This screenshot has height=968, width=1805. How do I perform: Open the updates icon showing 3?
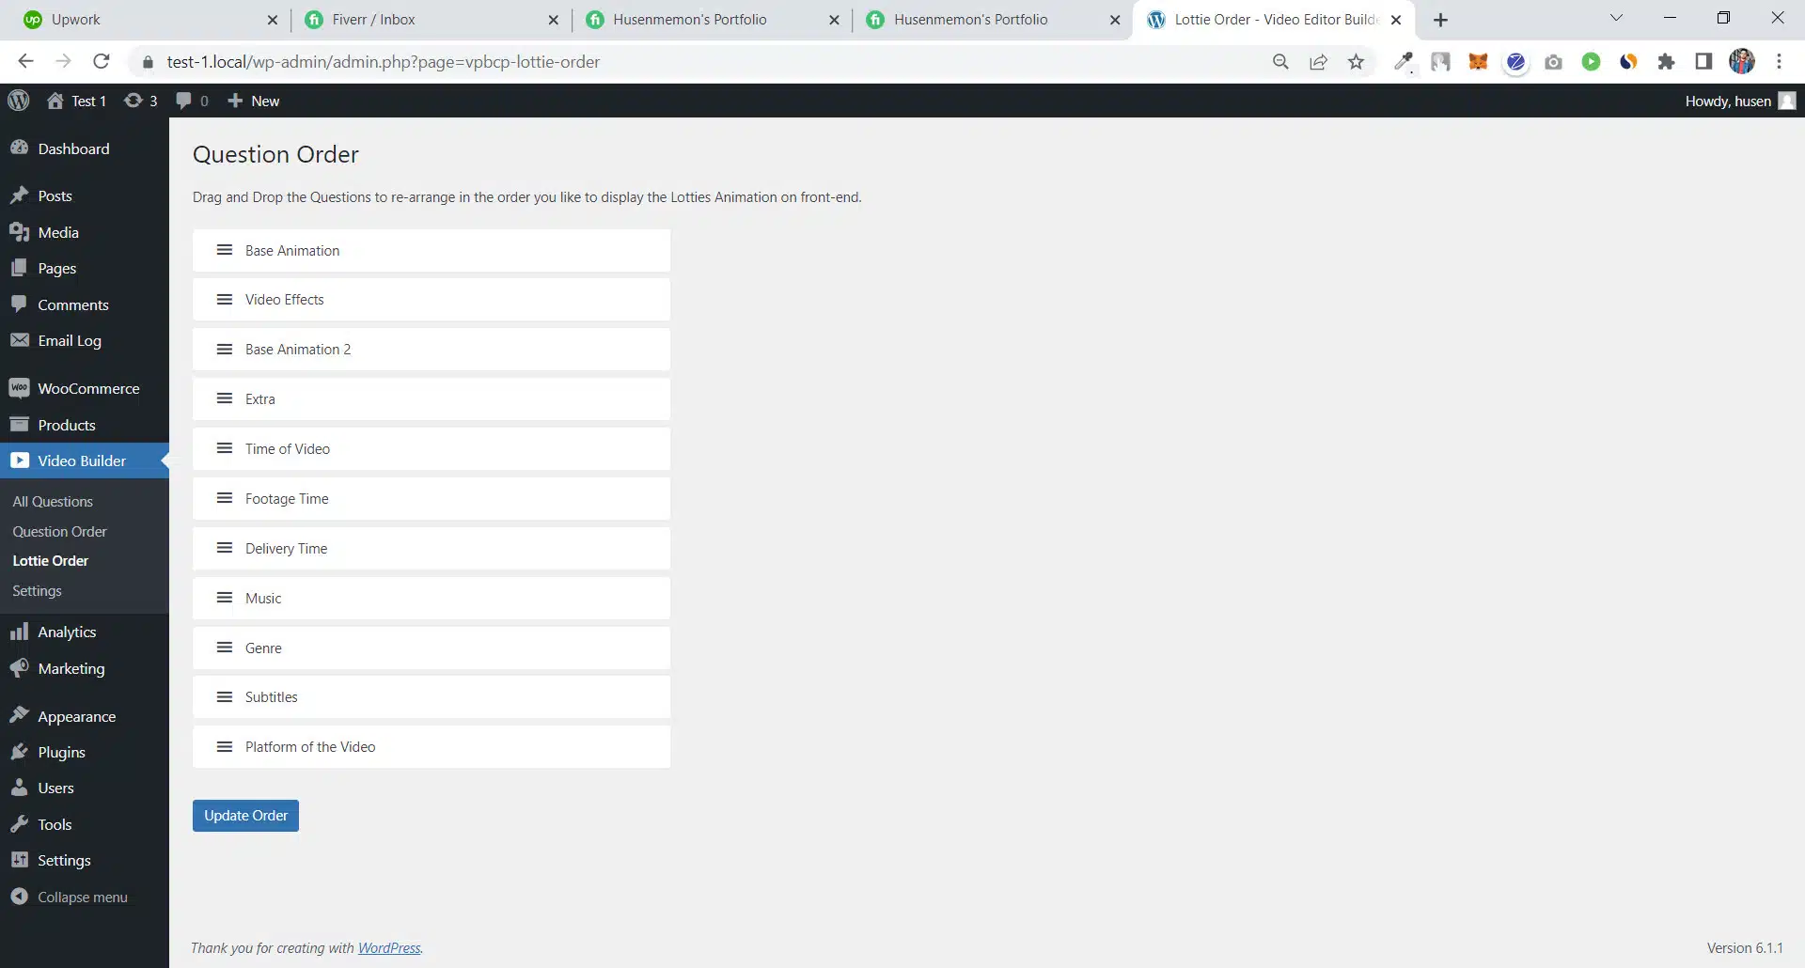[140, 101]
